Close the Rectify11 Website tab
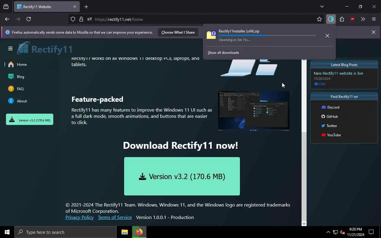 (75, 7)
